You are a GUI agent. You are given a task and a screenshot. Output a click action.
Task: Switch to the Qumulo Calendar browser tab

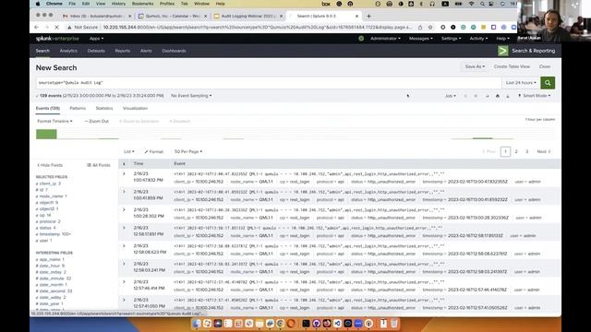coord(173,17)
